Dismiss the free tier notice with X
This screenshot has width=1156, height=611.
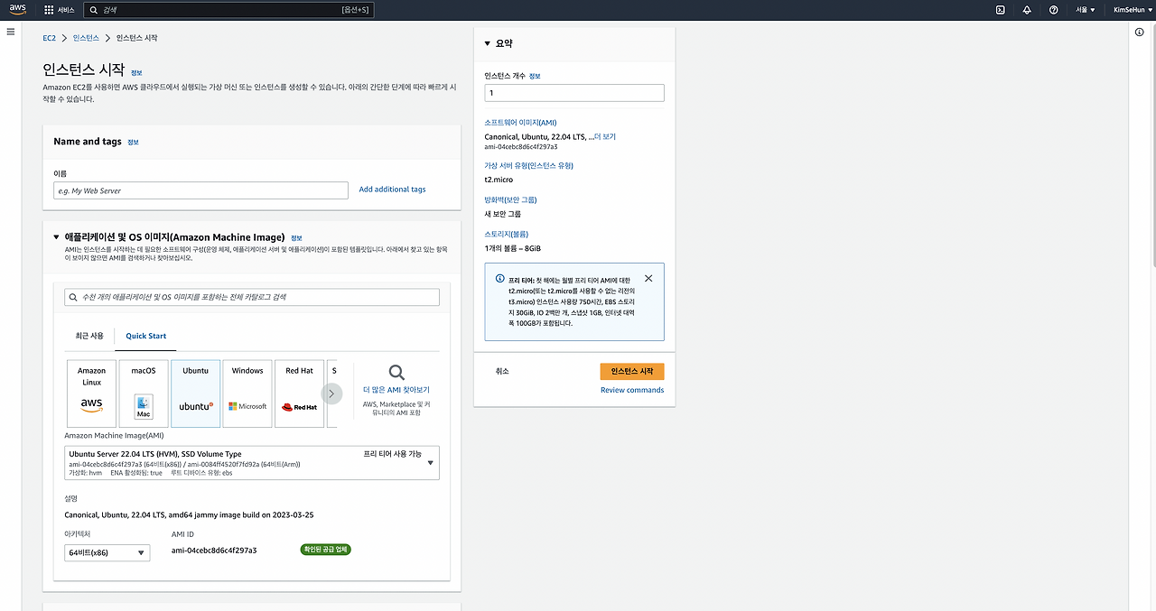[648, 278]
